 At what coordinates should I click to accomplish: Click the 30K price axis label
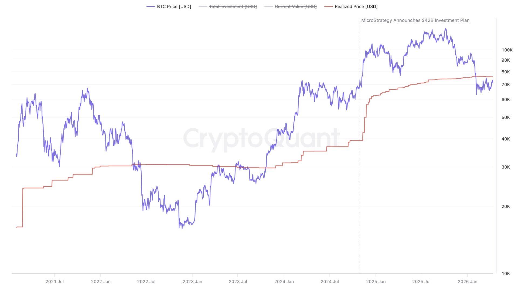(506, 167)
